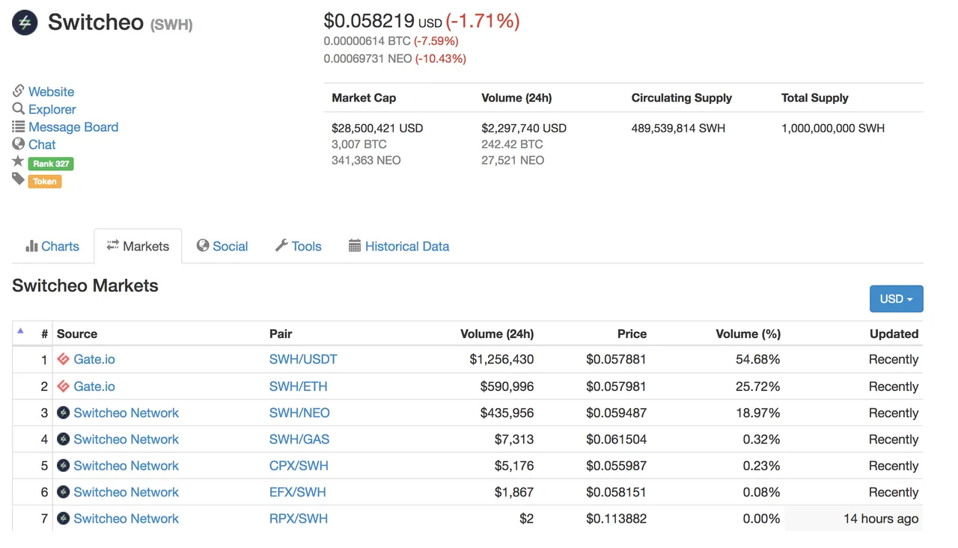Screen dimensions: 958x548
Task: Open the SWH/USDT pair link
Action: 303,360
